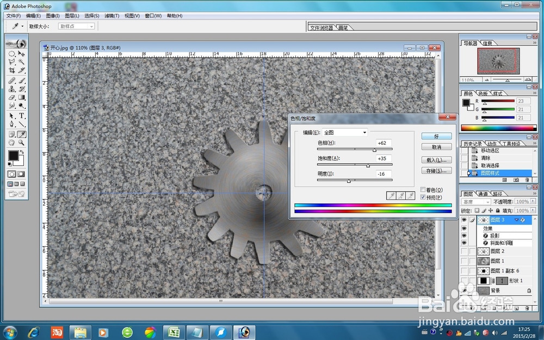544x340 pixels.
Task: Select the Smudge tool
Action: [x=12, y=106]
